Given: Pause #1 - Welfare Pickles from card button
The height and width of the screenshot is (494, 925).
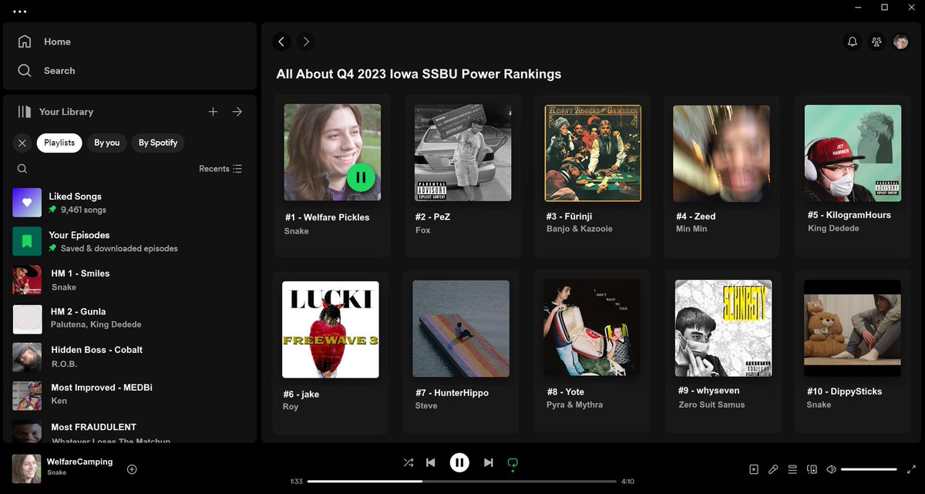Looking at the screenshot, I should coord(360,178).
